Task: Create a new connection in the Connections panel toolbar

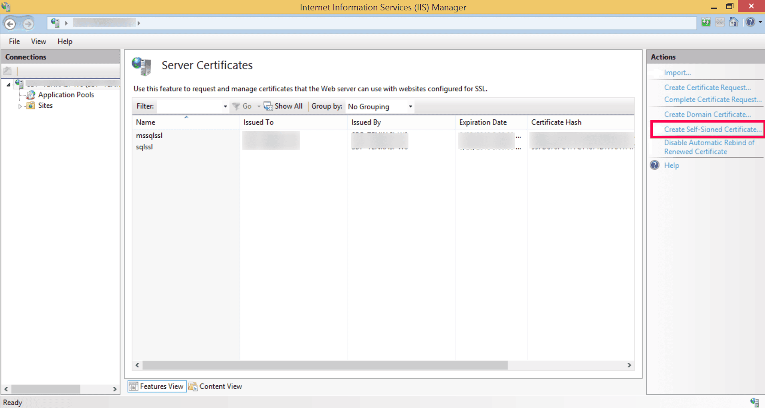Action: click(7, 71)
